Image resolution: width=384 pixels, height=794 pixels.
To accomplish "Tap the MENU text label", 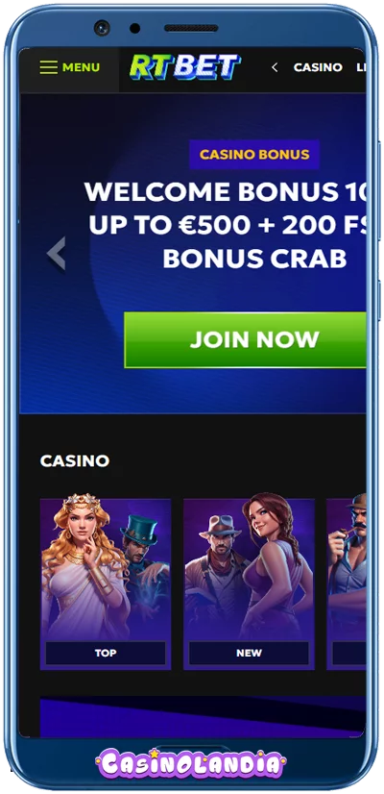I will [81, 67].
